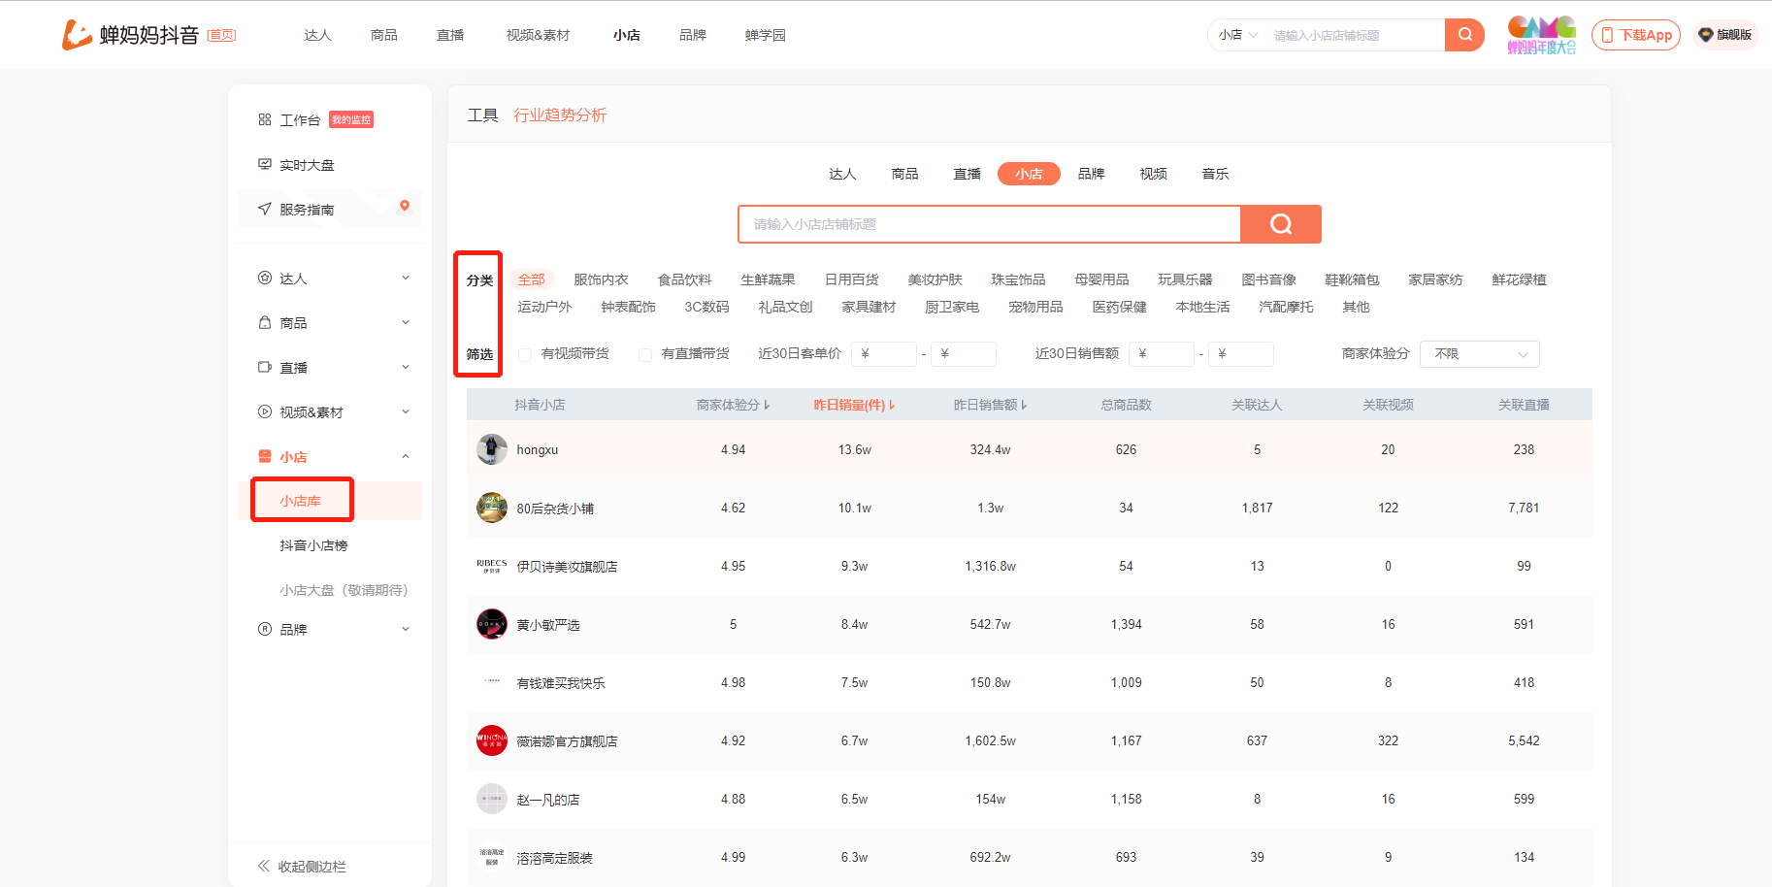Click the main 小店店铺标题 search input
This screenshot has height=887, width=1772.
click(989, 224)
